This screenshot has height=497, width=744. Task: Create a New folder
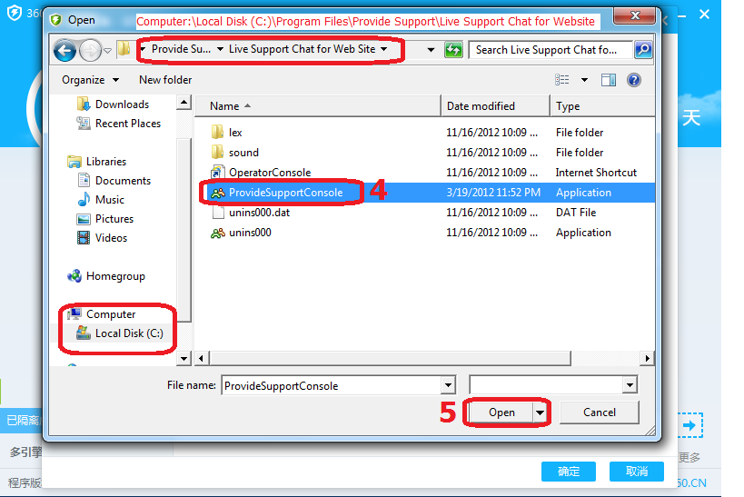click(165, 80)
